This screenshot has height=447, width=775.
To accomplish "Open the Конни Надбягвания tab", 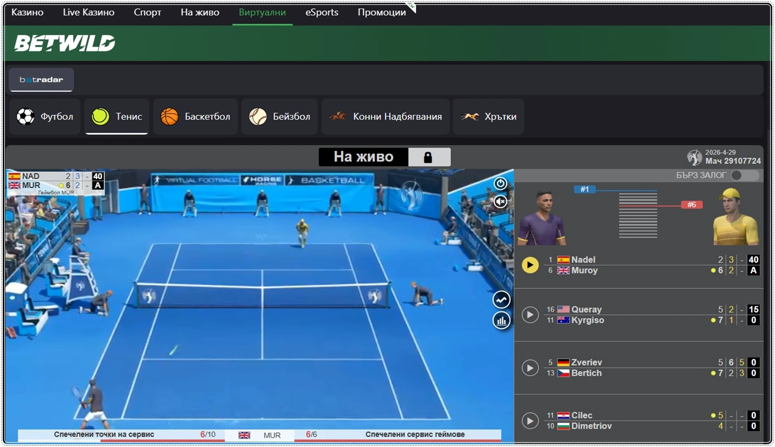I will click(x=386, y=117).
